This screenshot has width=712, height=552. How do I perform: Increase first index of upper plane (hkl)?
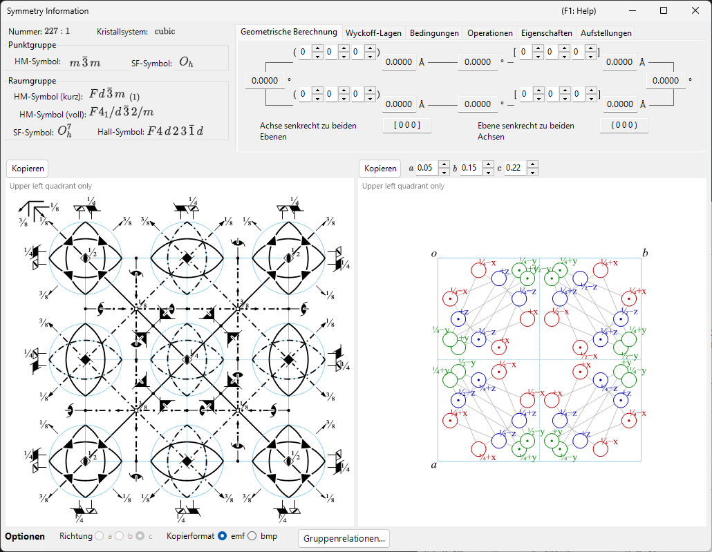point(317,48)
